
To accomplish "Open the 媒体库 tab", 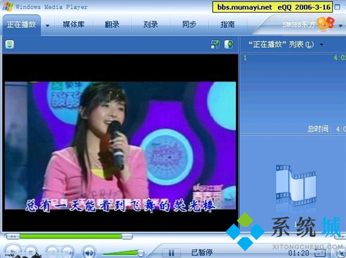I will coord(74,24).
